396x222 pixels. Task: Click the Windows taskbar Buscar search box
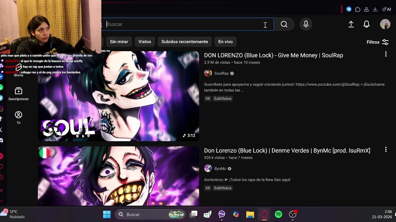pyautogui.click(x=151, y=214)
